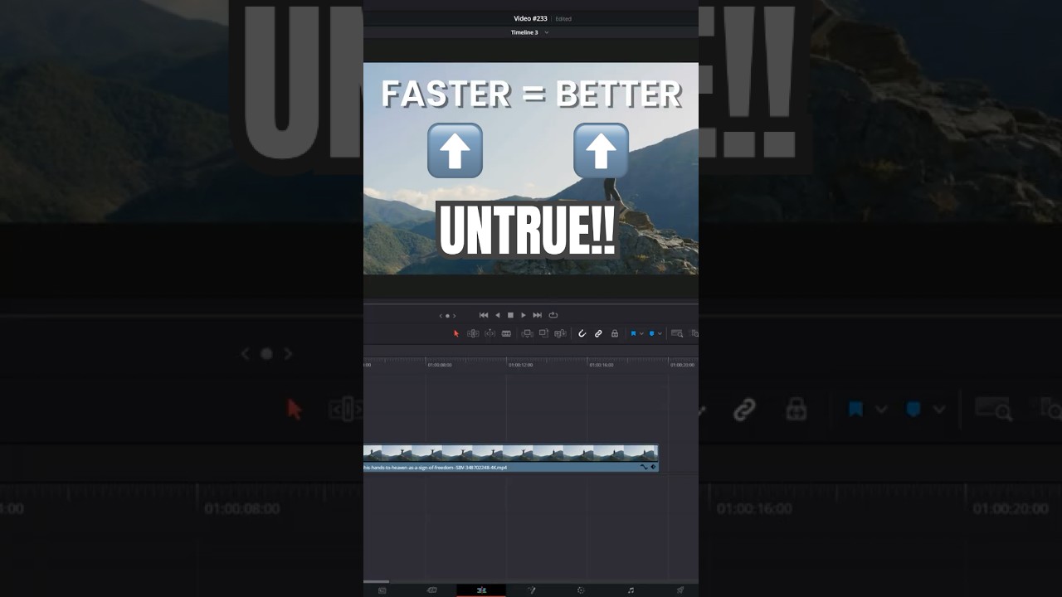Viewport: 1062px width, 597px height.
Task: Stop playback
Action: [510, 315]
